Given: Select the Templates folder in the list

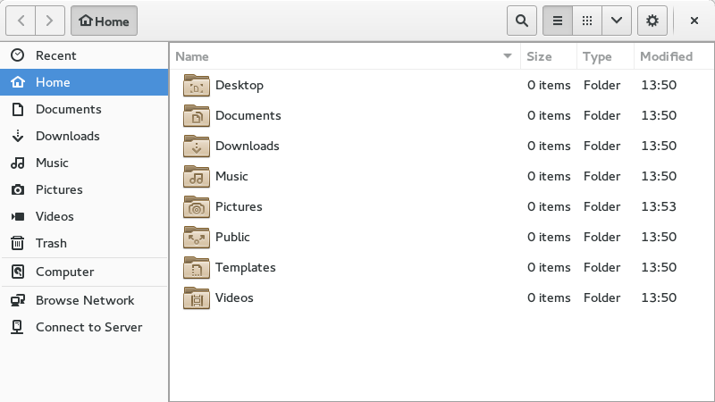Looking at the screenshot, I should [442, 267].
